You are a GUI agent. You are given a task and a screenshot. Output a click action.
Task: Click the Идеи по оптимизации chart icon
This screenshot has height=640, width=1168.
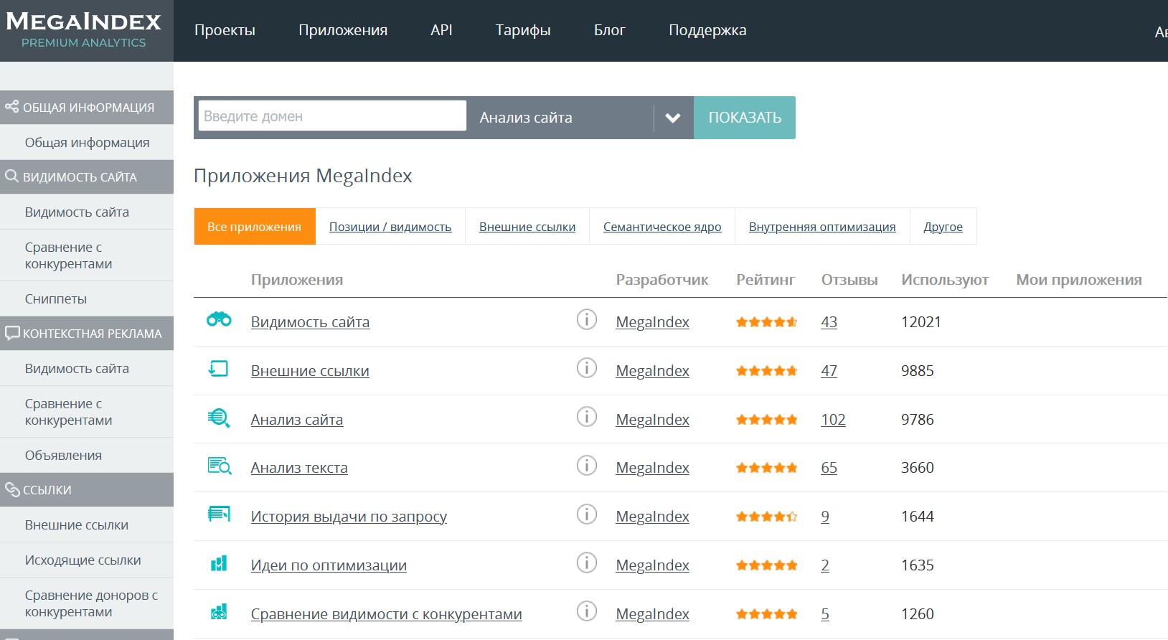[x=219, y=564]
